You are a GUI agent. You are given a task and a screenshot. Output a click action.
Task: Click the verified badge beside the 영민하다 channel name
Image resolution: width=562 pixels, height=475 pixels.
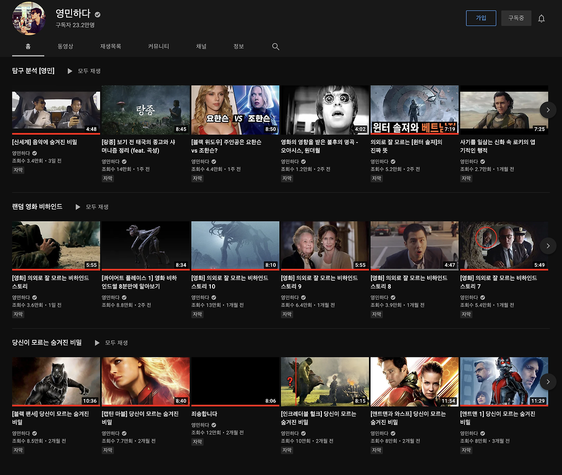click(97, 14)
